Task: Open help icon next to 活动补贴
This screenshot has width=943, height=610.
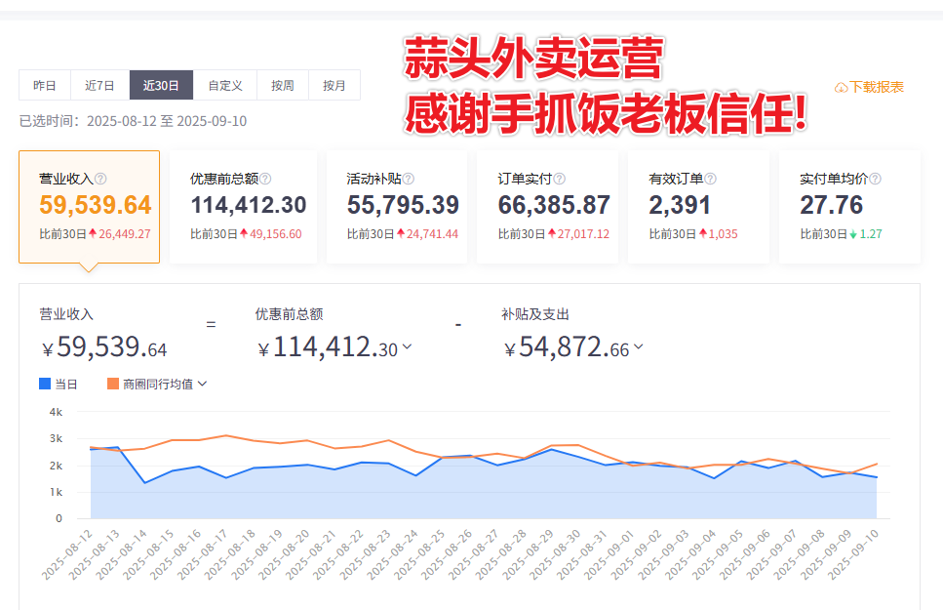Action: [409, 179]
